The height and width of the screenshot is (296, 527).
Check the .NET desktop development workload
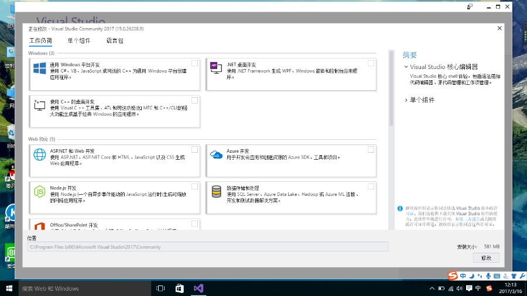point(371,63)
